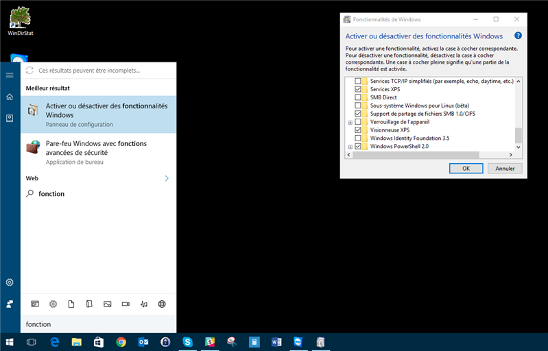Open Word from the taskbar

pos(276,342)
